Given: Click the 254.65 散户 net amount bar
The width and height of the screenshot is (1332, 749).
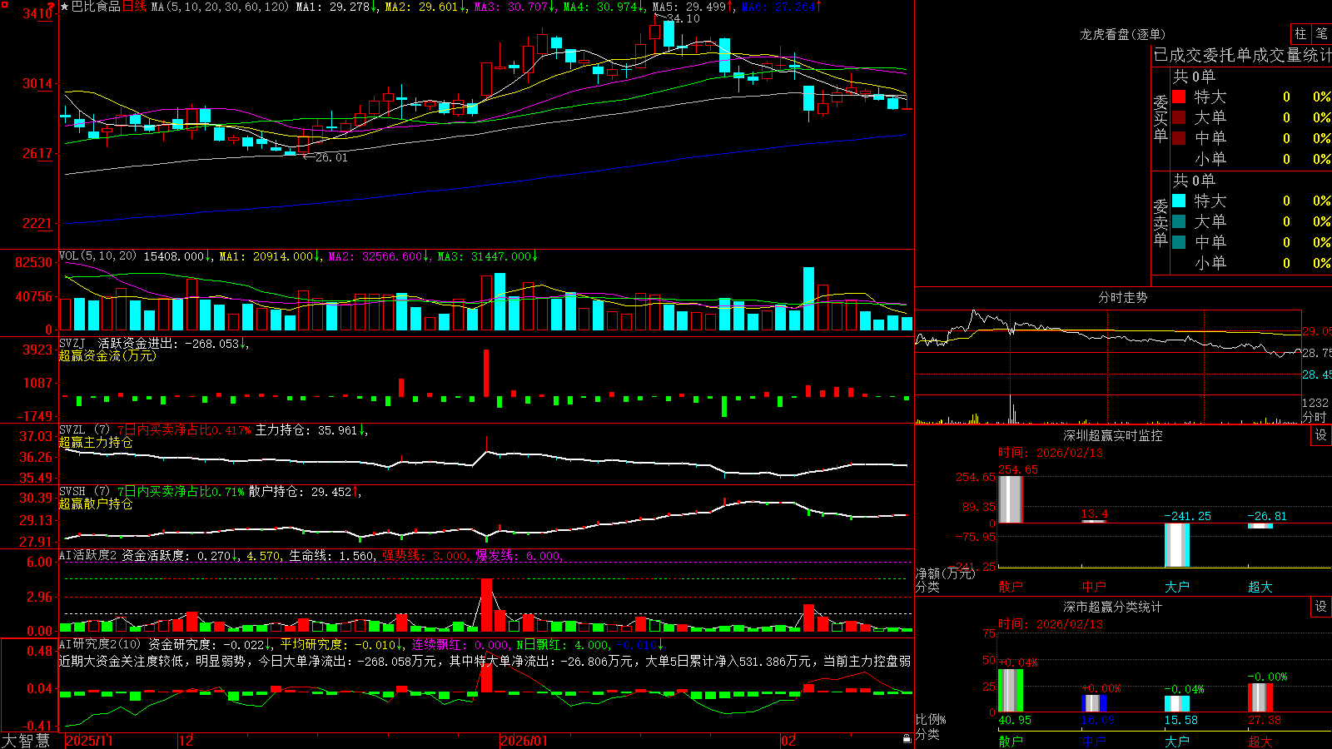Looking at the screenshot, I should pos(1011,499).
